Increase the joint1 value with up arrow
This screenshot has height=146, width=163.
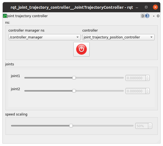[148, 77]
